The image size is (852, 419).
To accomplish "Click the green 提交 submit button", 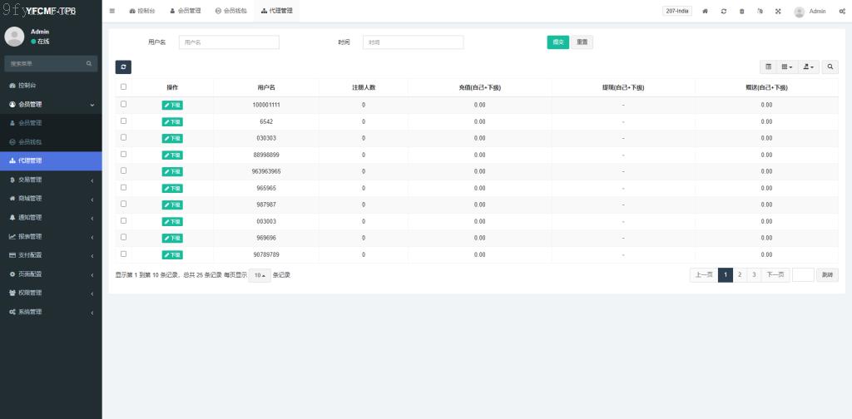I will tap(557, 42).
